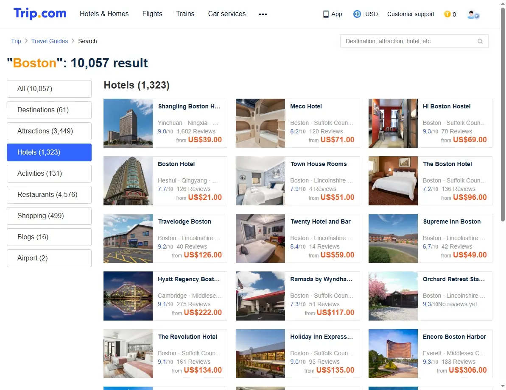506x390 pixels.
Task: Open the Flights menu item
Action: [x=152, y=14]
